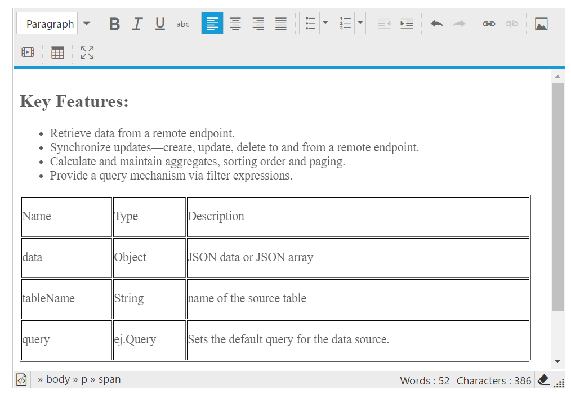Toggle italic text style

[x=137, y=24]
